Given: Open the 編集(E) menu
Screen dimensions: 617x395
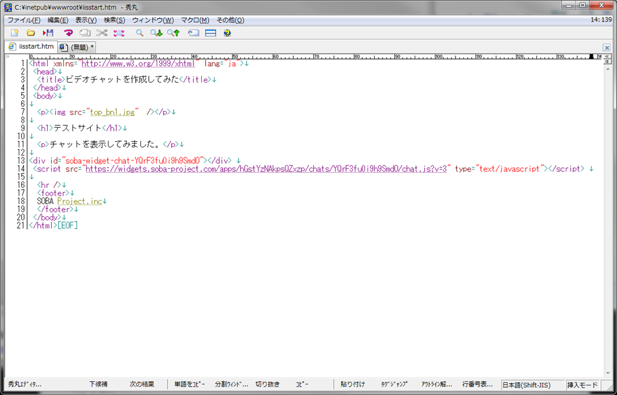Looking at the screenshot, I should click(58, 20).
